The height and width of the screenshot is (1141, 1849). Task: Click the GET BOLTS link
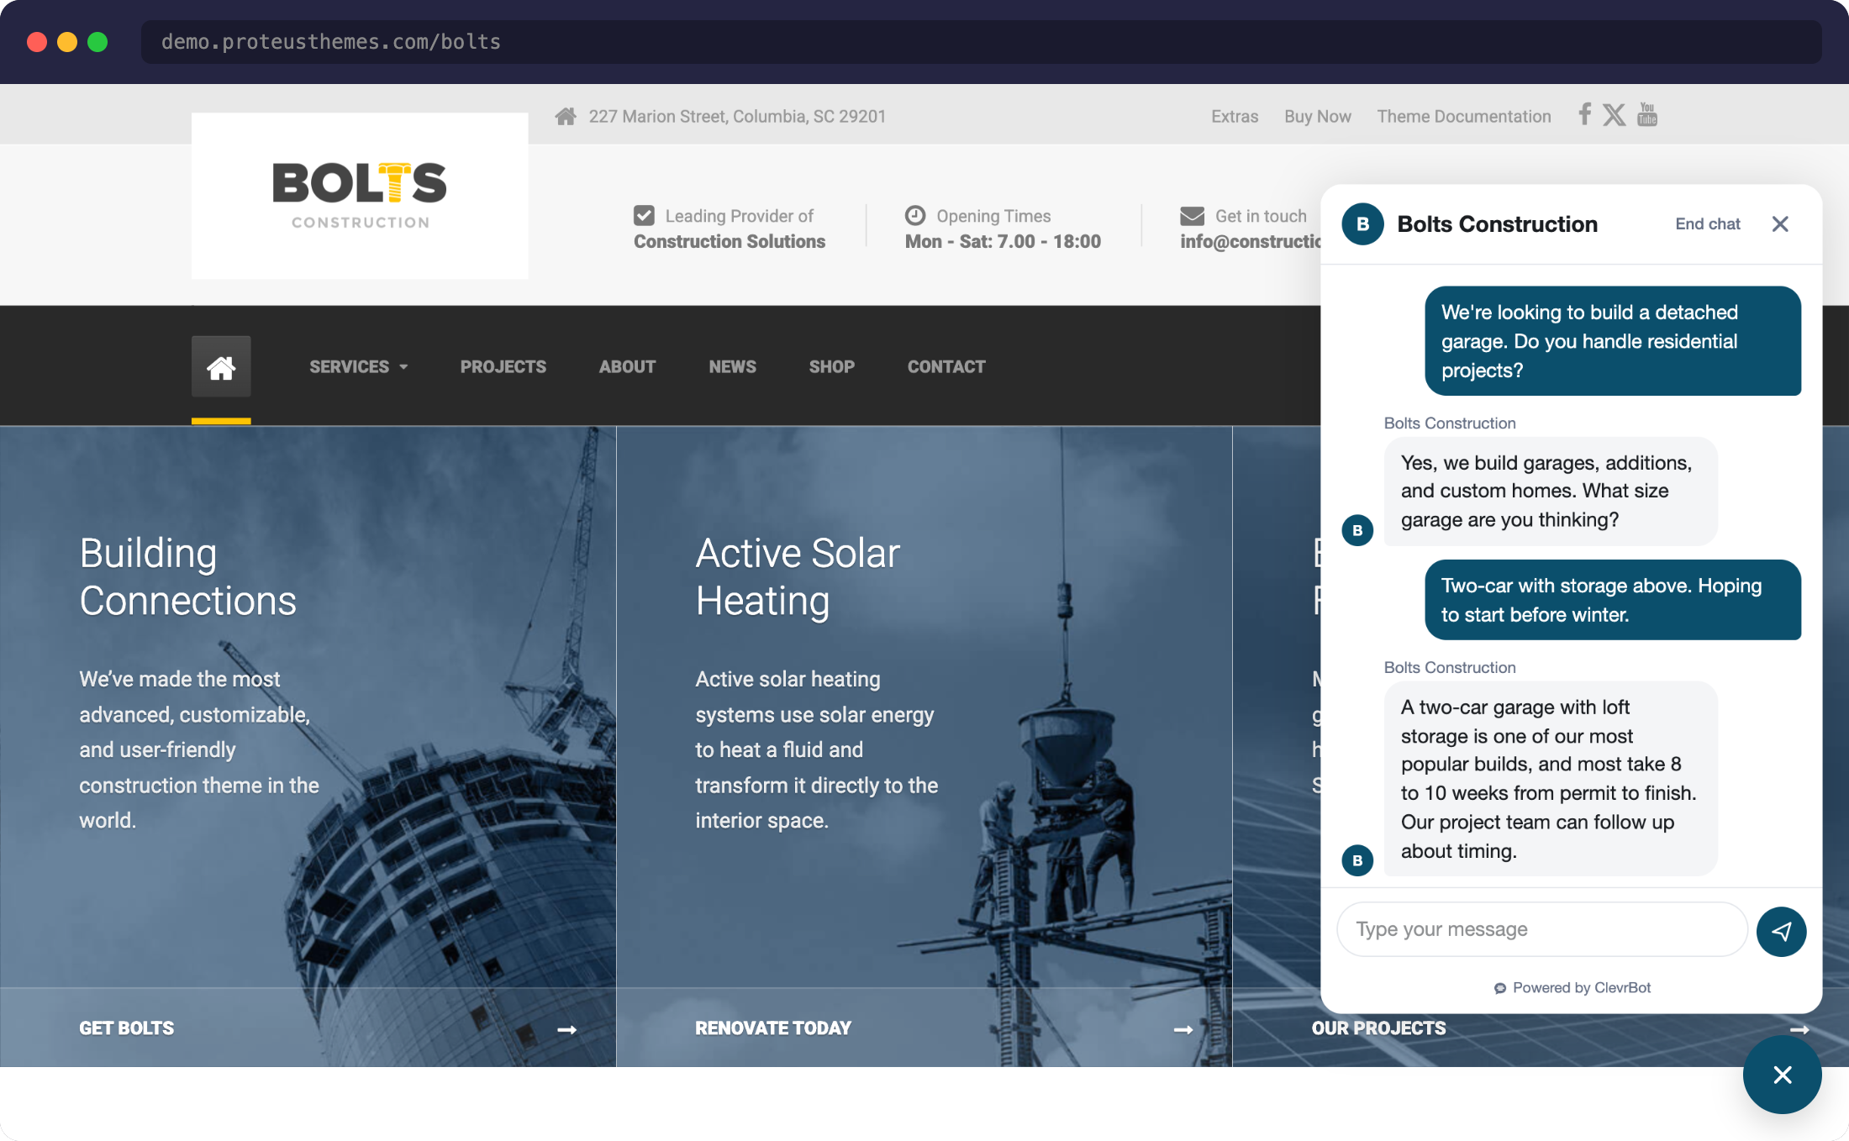coord(126,1028)
